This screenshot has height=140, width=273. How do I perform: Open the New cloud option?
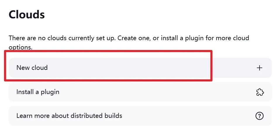[140, 68]
